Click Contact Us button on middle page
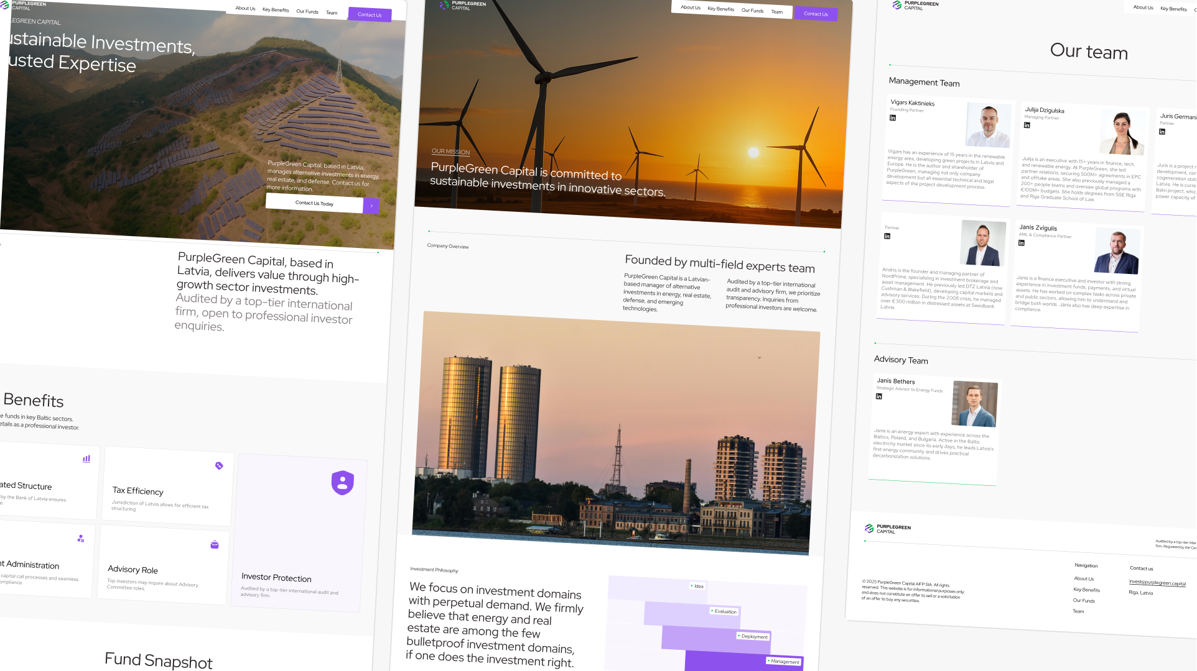The width and height of the screenshot is (1197, 671). click(816, 14)
